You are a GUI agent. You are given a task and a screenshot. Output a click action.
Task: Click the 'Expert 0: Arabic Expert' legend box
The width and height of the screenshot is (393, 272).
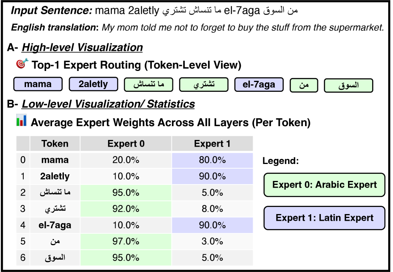pyautogui.click(x=324, y=184)
